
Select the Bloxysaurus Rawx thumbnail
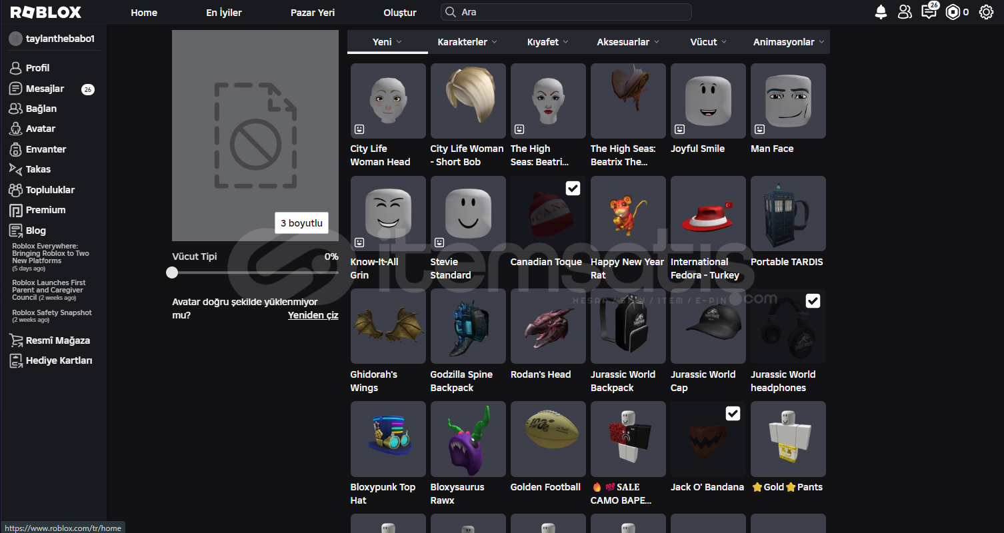tap(468, 438)
